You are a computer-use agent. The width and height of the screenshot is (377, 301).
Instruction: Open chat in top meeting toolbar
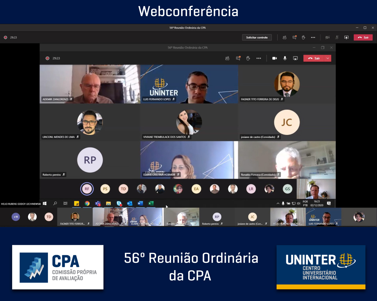coord(294,37)
